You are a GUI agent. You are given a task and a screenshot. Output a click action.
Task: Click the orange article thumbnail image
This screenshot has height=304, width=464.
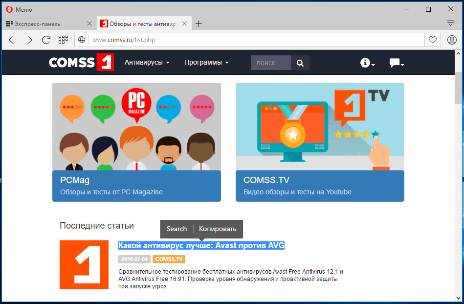(x=84, y=265)
